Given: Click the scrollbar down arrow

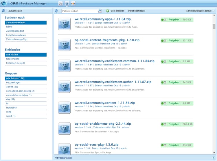Looking at the screenshot, I should 214,153.
